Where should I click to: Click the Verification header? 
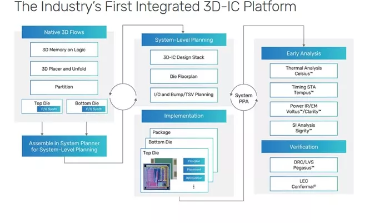pos(303,147)
